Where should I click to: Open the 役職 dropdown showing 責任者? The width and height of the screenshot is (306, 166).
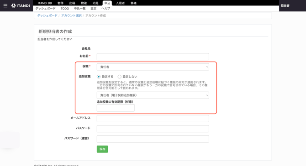tap(153, 67)
